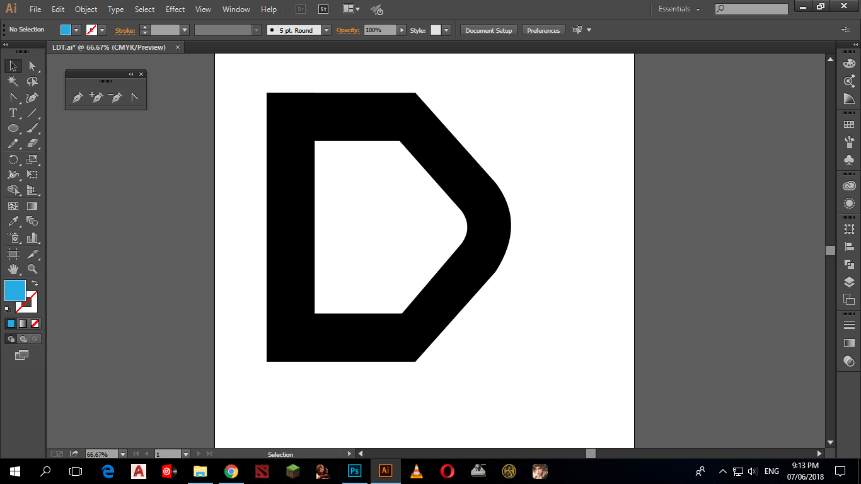The image size is (861, 484).
Task: Select the Type tool
Action: [x=13, y=113]
